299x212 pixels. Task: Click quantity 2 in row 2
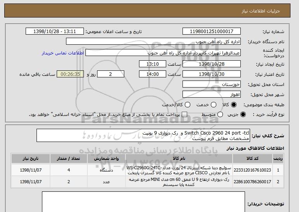click(69, 182)
